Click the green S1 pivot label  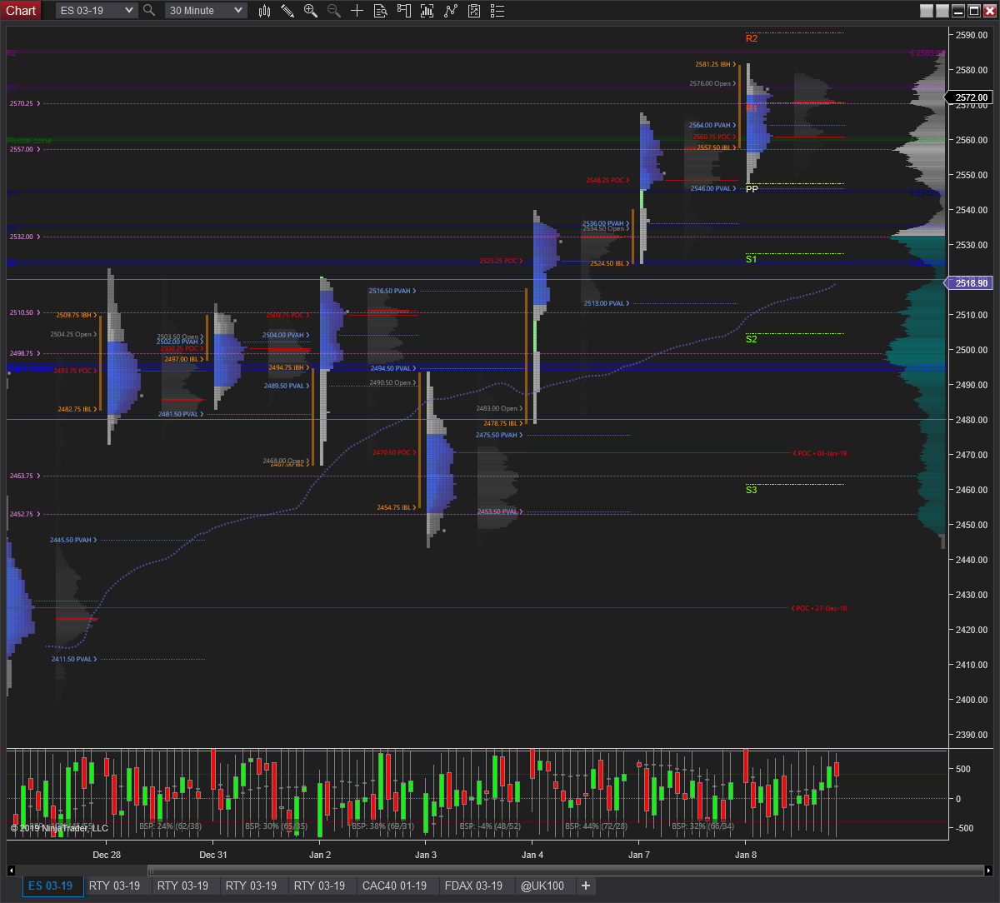coord(752,259)
